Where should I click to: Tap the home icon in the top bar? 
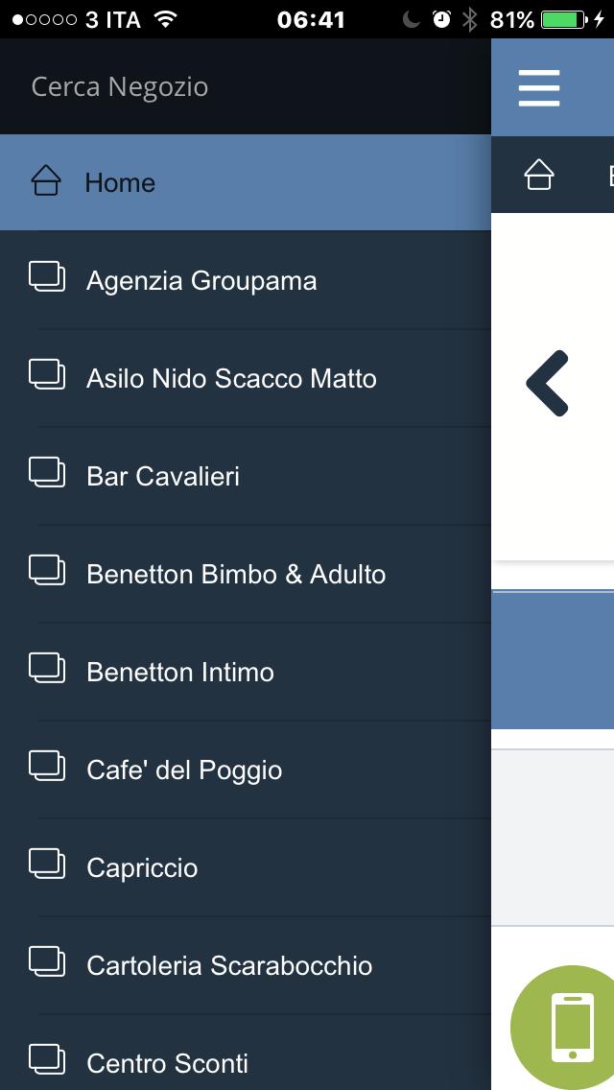click(539, 175)
